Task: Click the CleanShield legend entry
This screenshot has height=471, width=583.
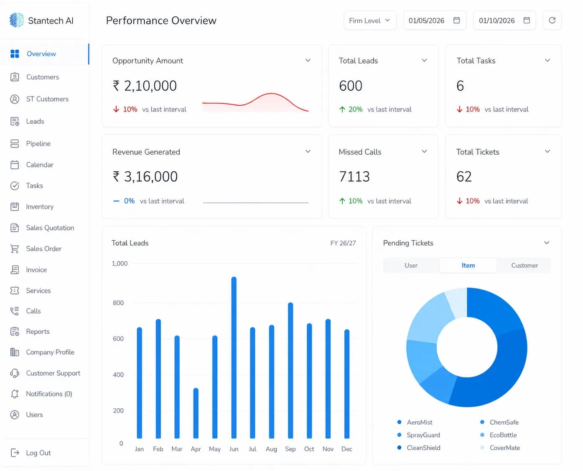Action: (x=419, y=448)
